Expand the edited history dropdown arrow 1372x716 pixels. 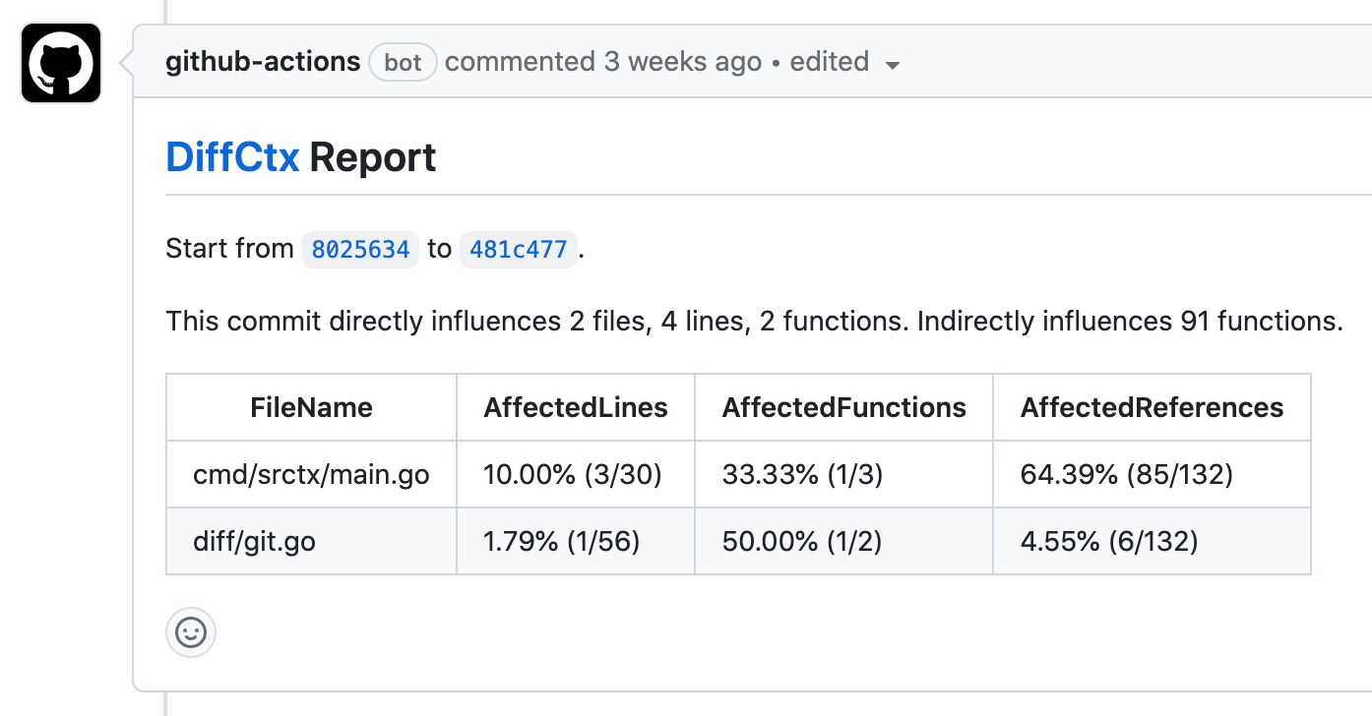click(893, 65)
